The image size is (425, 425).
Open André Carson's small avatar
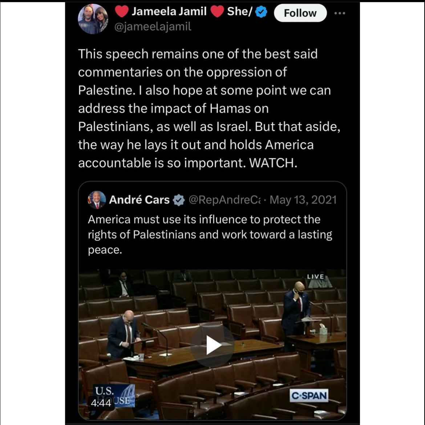(97, 200)
